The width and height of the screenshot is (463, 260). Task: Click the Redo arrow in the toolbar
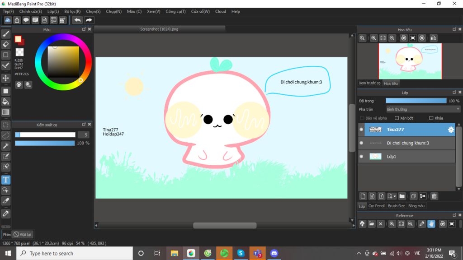(89, 20)
